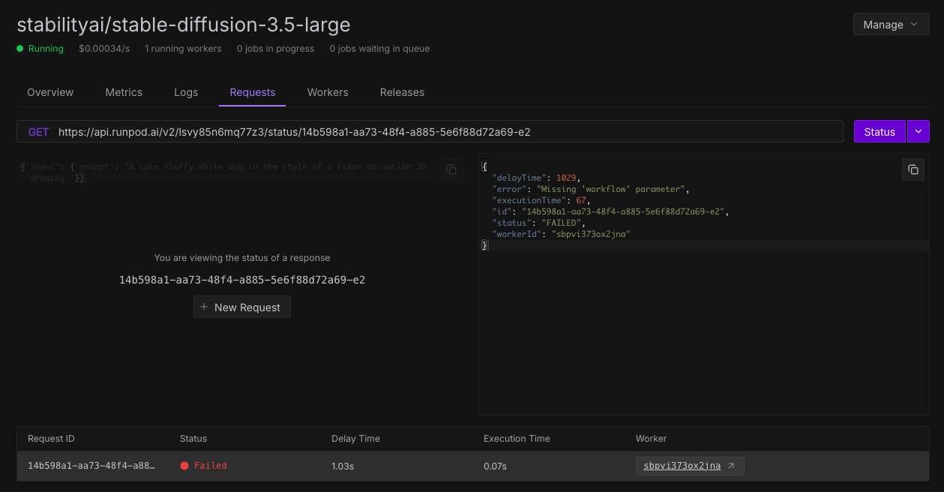The image size is (944, 492).
Task: Click the API status URL field
Action: (430, 131)
